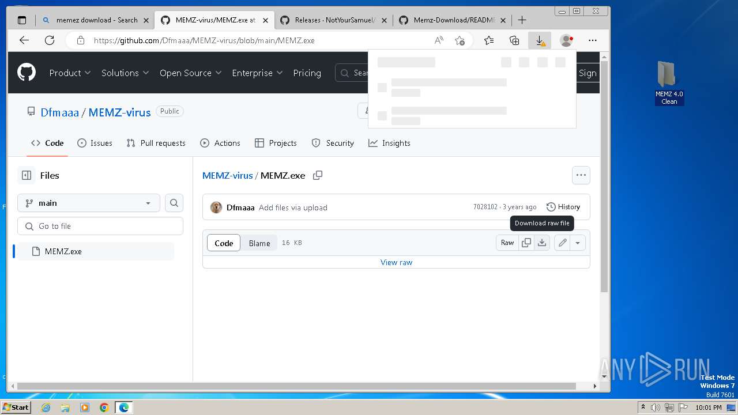Switch to Releases NotYourSamuel browser tab
The image size is (738, 415).
coord(334,20)
